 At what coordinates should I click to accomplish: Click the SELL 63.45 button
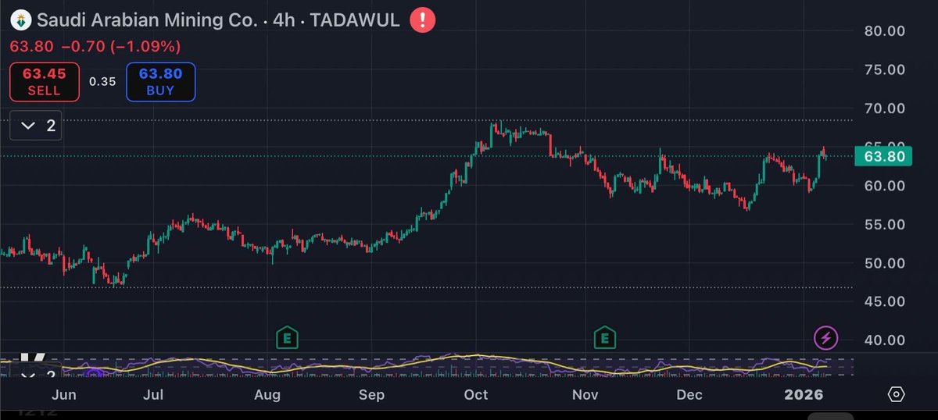45,82
